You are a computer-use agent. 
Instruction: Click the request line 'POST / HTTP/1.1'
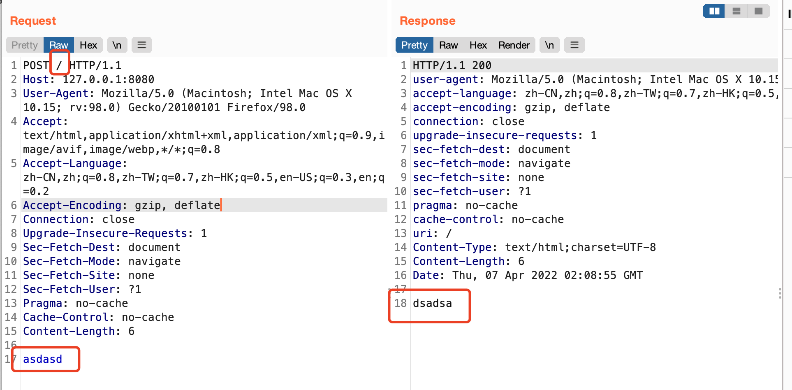coord(72,65)
